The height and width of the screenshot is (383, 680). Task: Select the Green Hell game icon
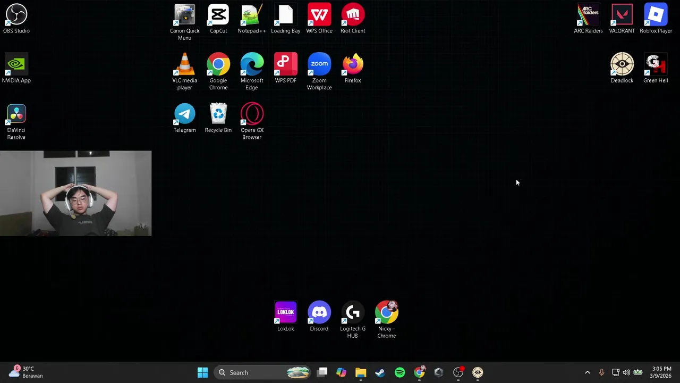point(656,68)
